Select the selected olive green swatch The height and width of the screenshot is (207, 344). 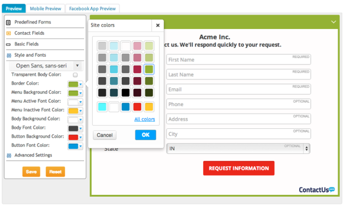click(149, 69)
